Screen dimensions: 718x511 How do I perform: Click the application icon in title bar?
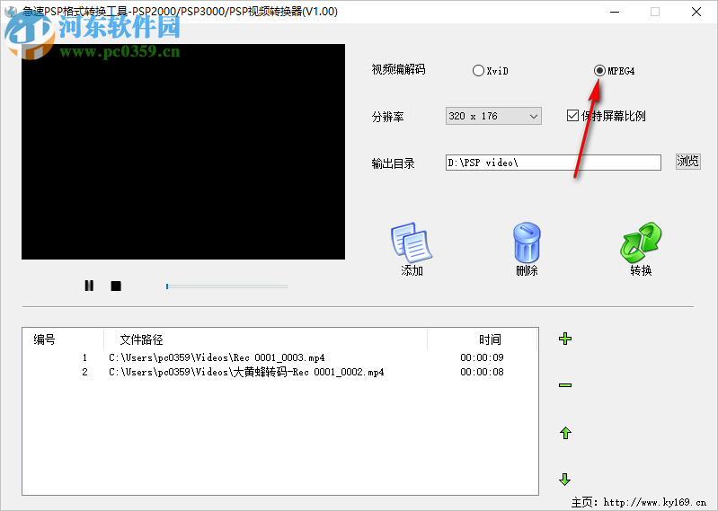pyautogui.click(x=10, y=12)
